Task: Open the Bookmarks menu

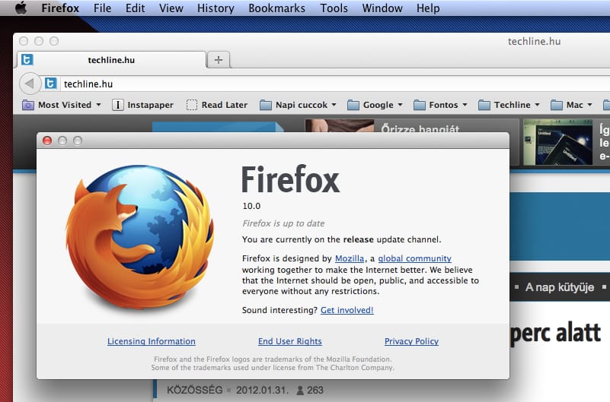Action: click(x=276, y=8)
